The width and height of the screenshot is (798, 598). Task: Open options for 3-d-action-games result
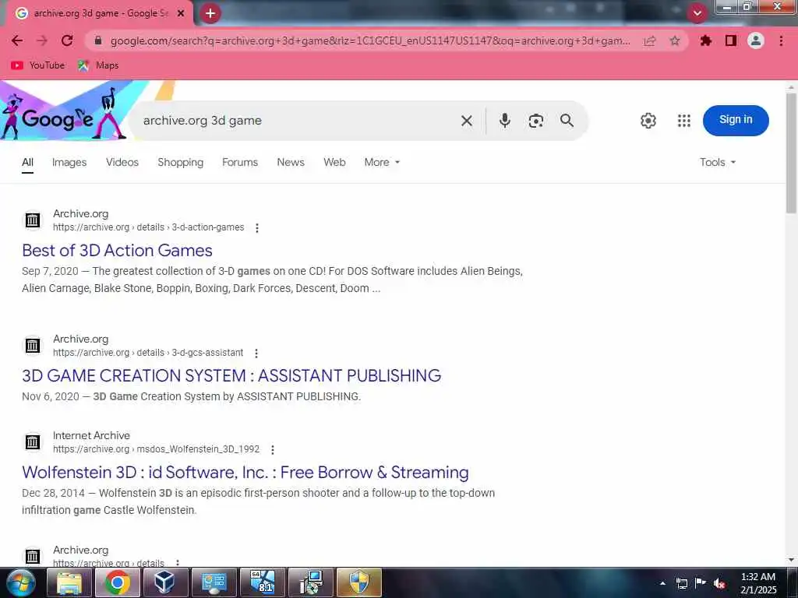(257, 228)
